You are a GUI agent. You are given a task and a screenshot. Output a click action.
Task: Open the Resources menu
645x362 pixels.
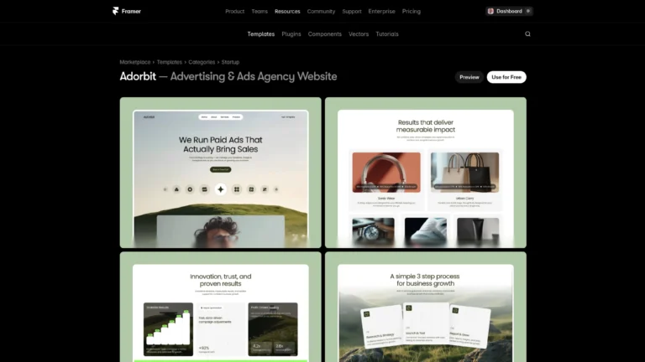(x=287, y=12)
